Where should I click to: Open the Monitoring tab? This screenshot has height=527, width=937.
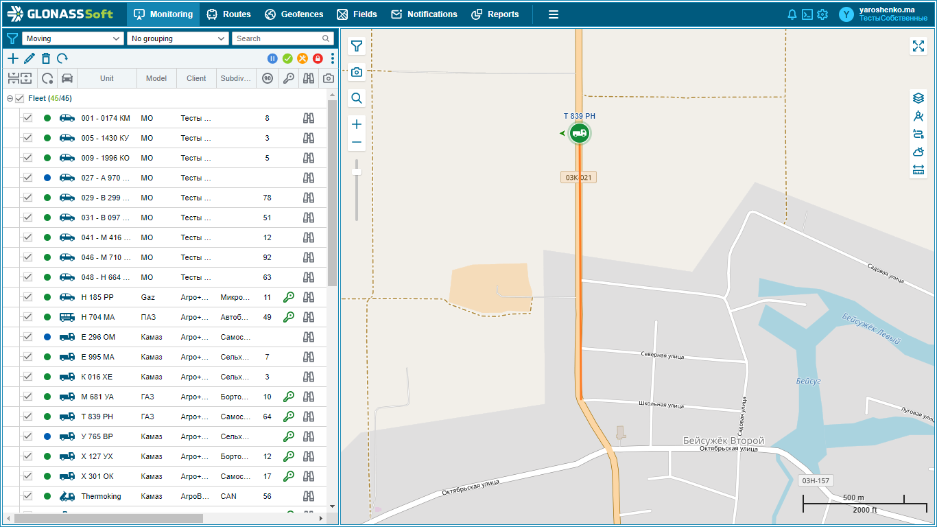point(163,14)
